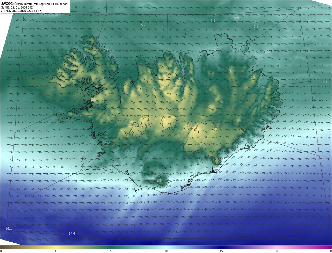Click the 2.2 value by the western bay islands
This screenshot has width=332, height=253.
click(x=93, y=99)
